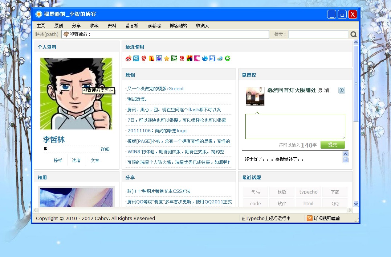Screen dimensions: 391x257
Task: Click the typecho topic tag
Action: (308, 191)
